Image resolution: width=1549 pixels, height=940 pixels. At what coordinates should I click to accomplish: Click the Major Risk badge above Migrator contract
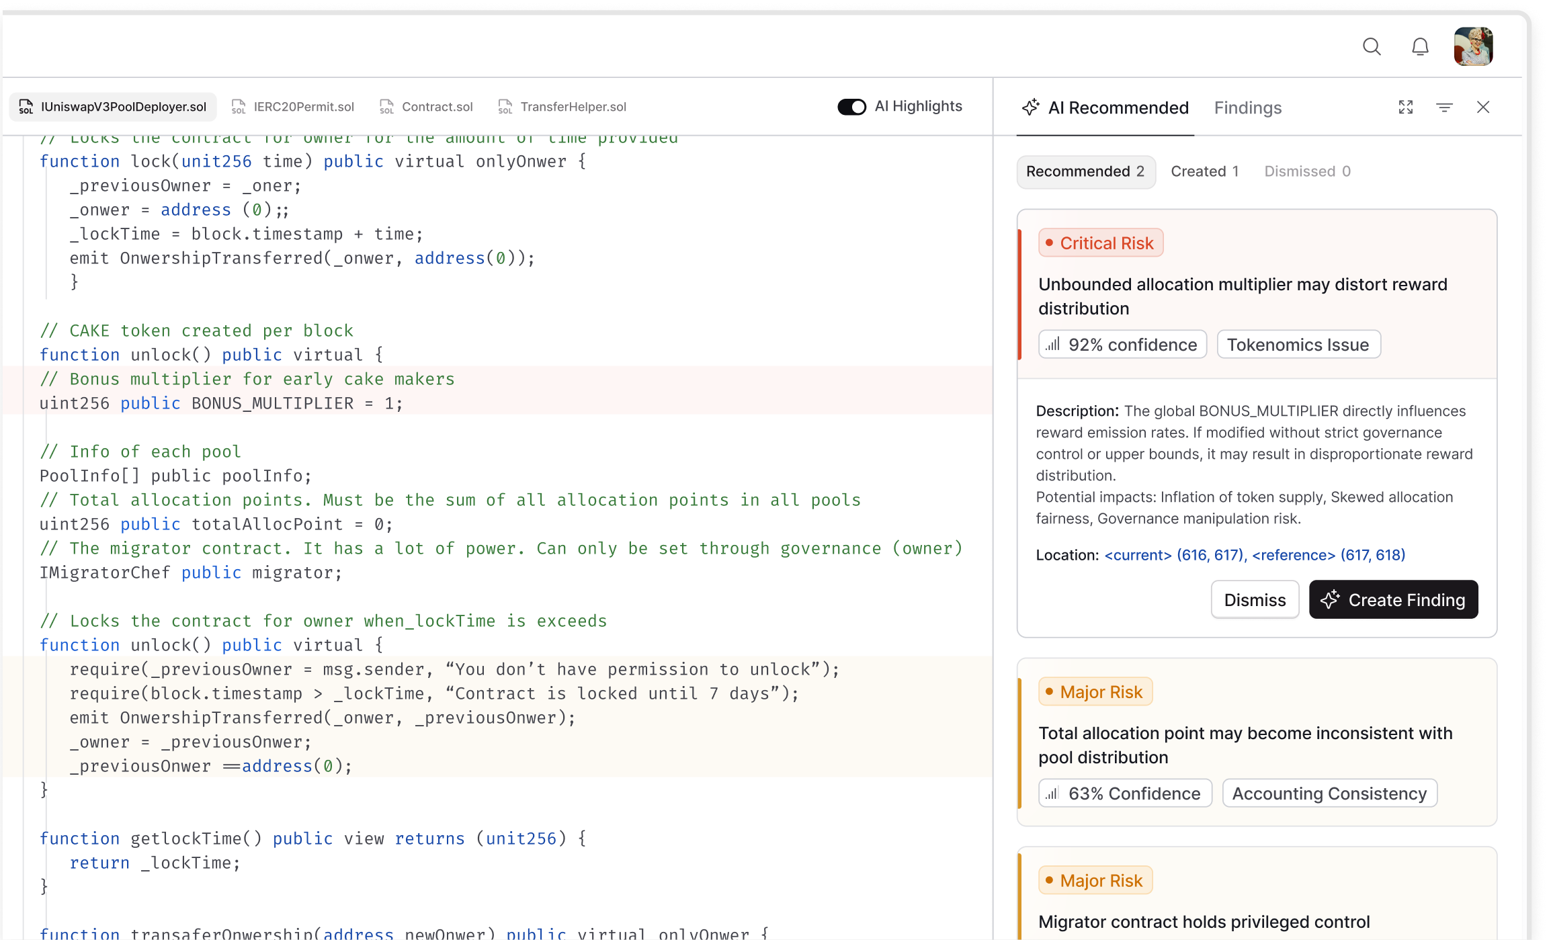(x=1095, y=880)
